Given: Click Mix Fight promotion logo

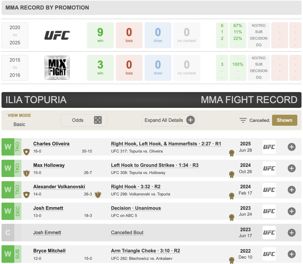Looking at the screenshot, I should coord(57,68).
